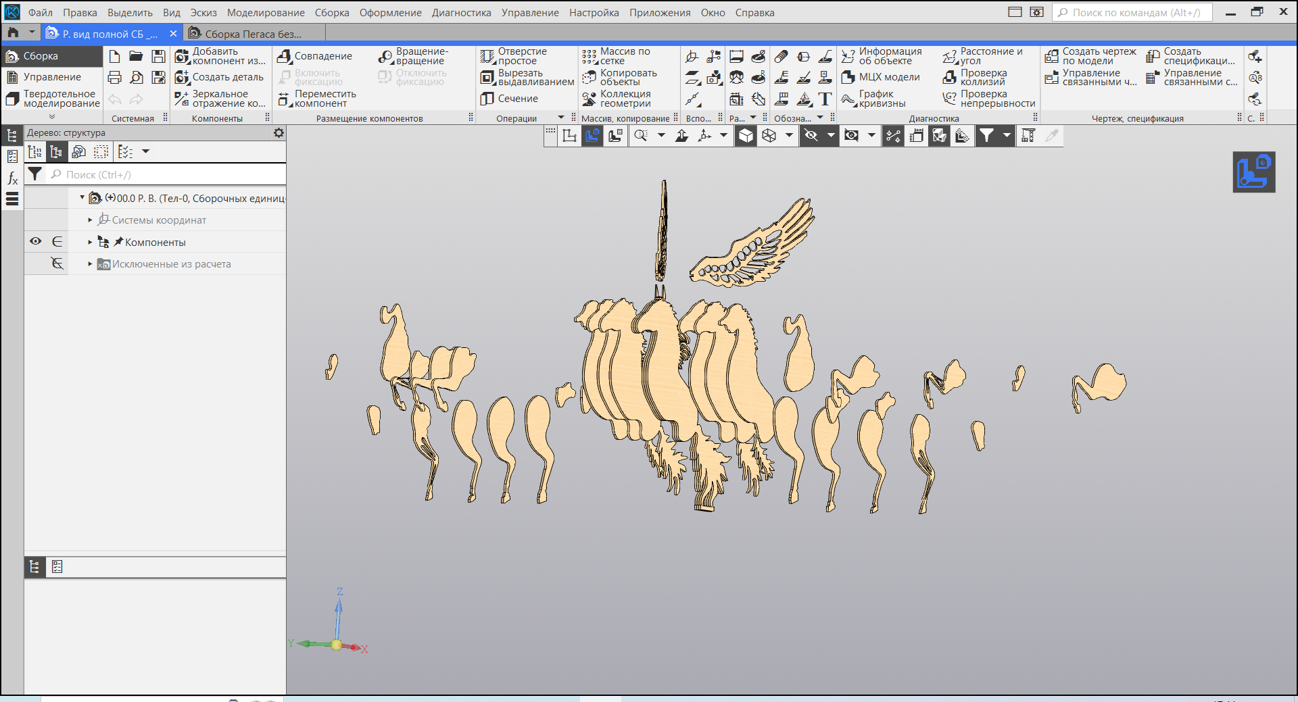The height and width of the screenshot is (702, 1298).
Task: Click the Mirror components icon
Action: 182,99
